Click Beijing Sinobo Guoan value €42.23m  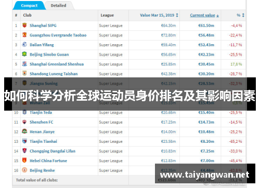[206, 55]
